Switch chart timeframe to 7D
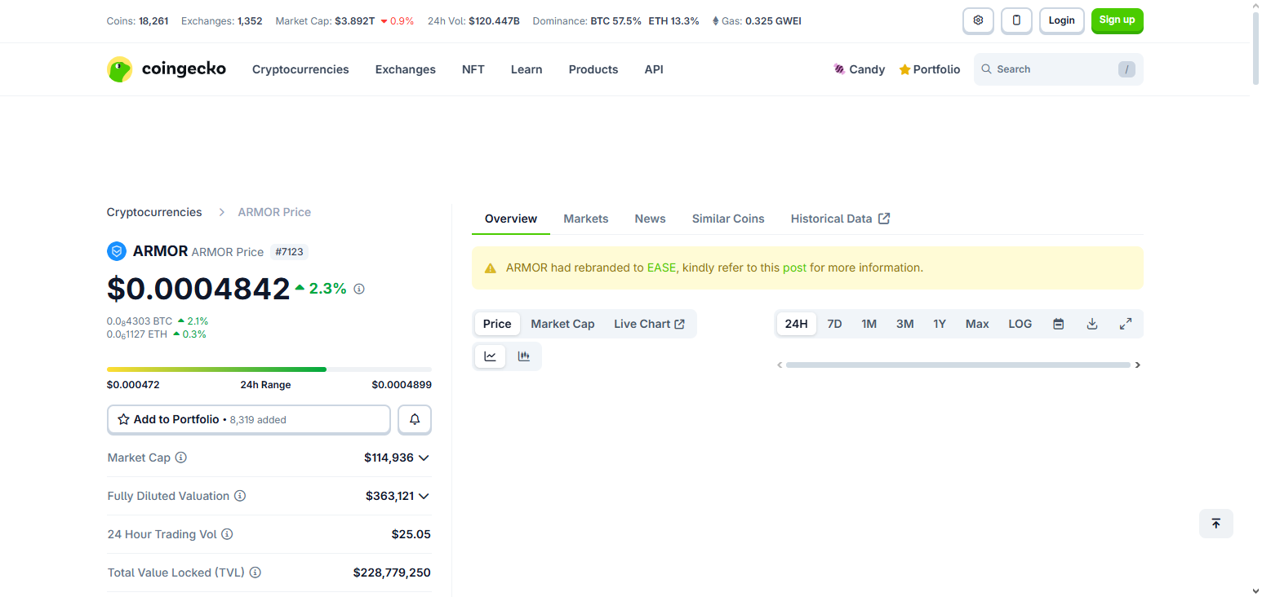The image size is (1262, 597). (834, 323)
